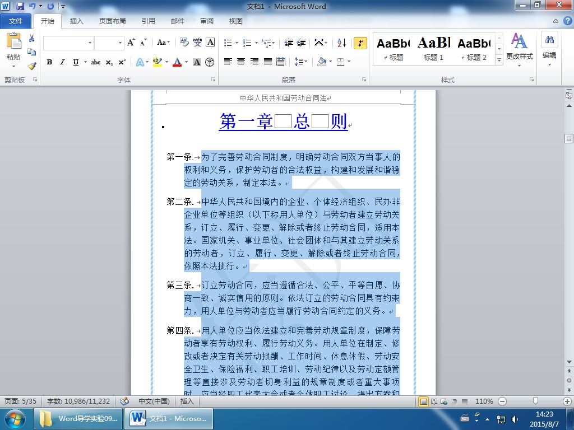
Task: Align text to the left
Action: tap(228, 62)
